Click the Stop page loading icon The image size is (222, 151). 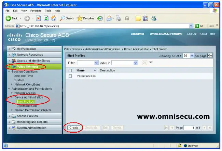[38, 18]
